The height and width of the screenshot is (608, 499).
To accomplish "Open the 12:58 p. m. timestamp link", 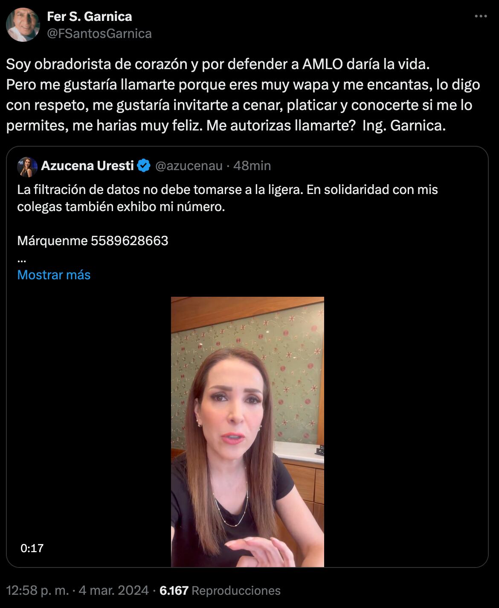I will point(37,591).
